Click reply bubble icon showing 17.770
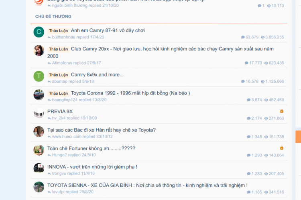The width and height of the screenshot is (301, 200). (x=246, y=63)
